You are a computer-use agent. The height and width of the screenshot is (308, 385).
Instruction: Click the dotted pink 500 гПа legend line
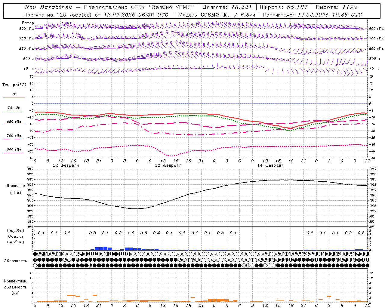click(x=13, y=153)
